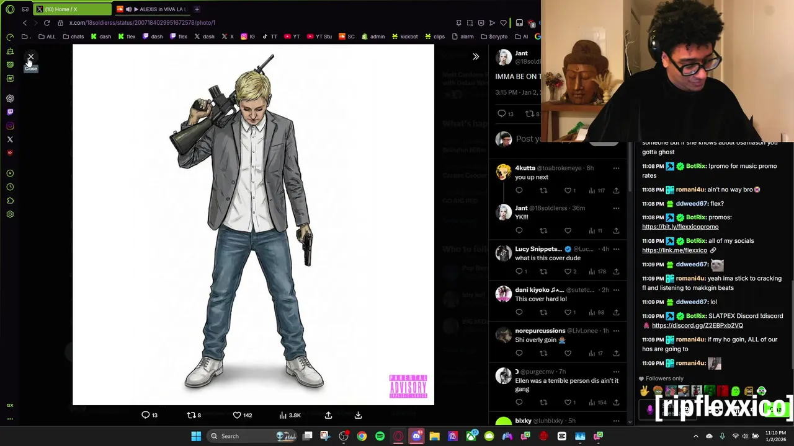Viewport: 794px width, 446px height.
Task: Like Jant's YK!!! reply
Action: (568, 230)
